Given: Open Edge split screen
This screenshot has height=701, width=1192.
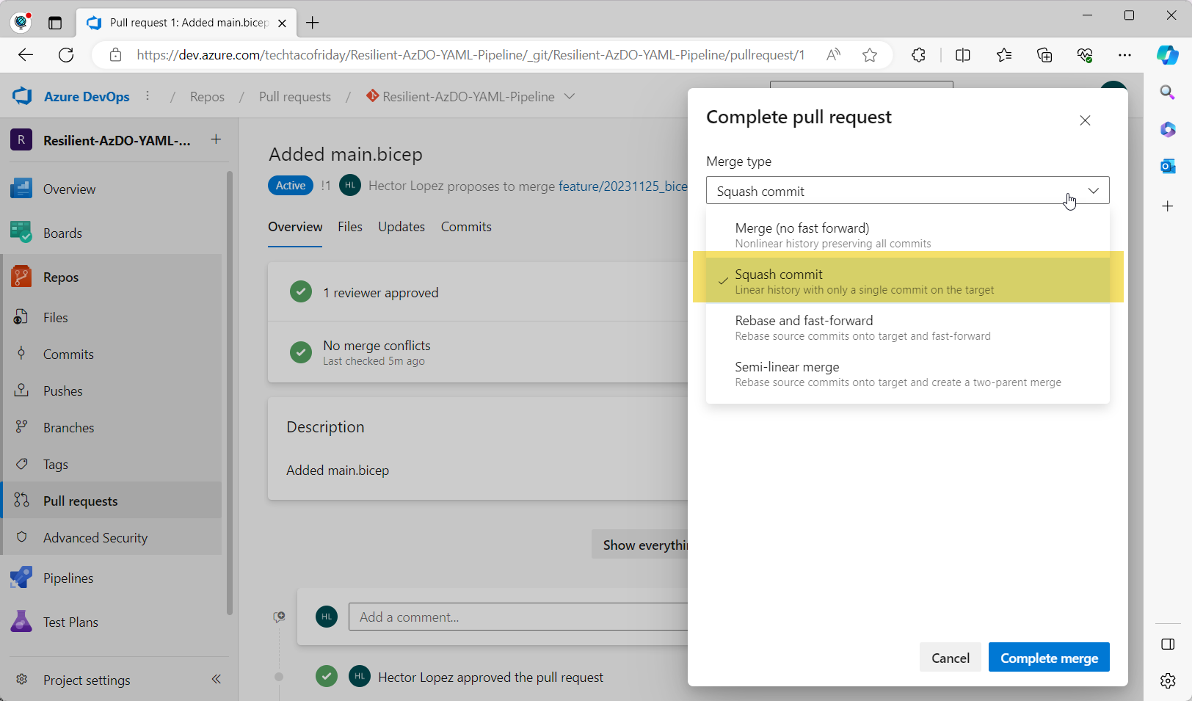Looking at the screenshot, I should [x=963, y=55].
